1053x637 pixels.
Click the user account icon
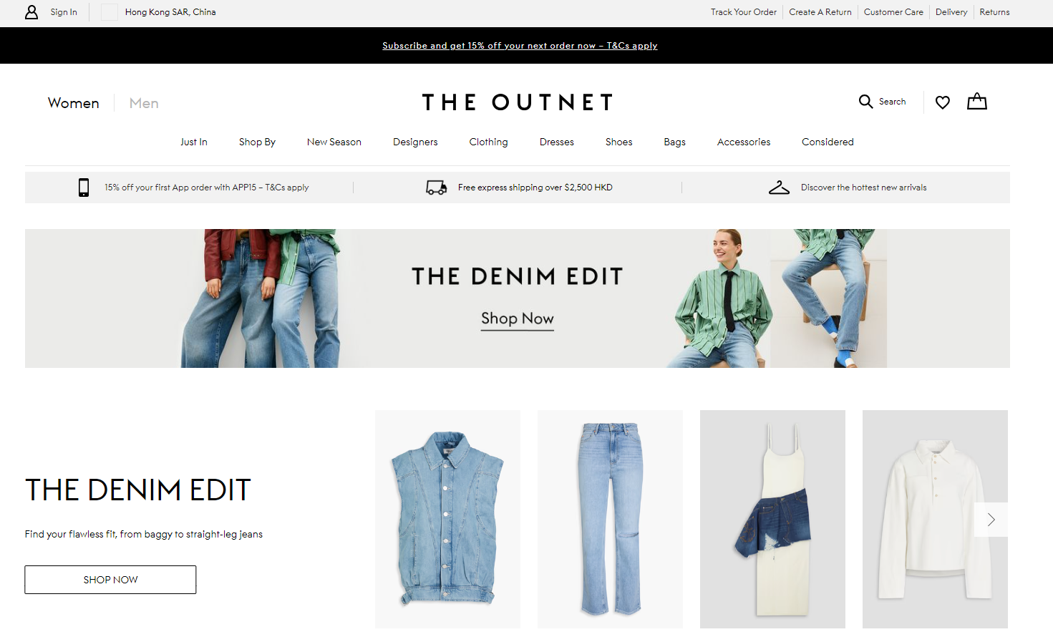pyautogui.click(x=31, y=12)
